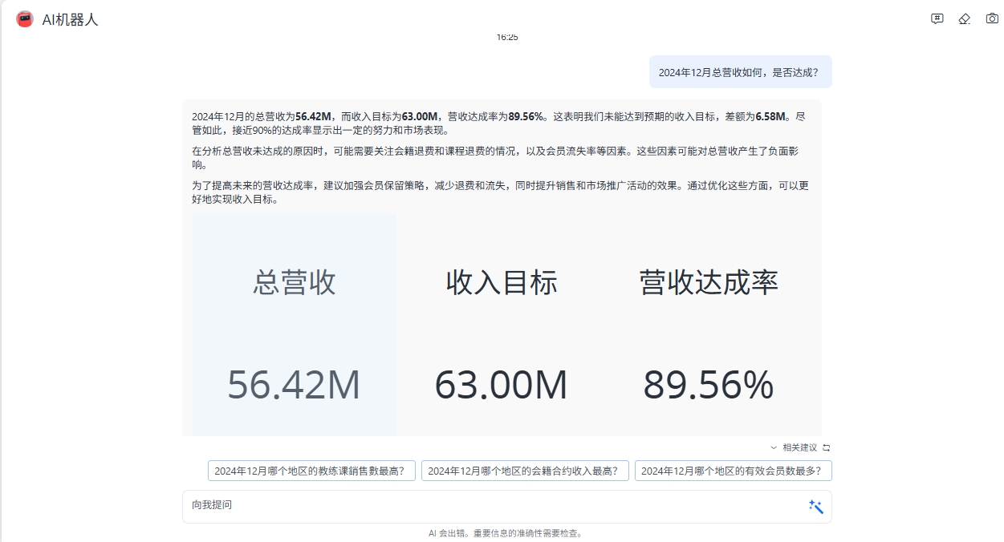This screenshot has width=1004, height=542.
Task: Click the AI机器人 title text
Action: coord(70,20)
